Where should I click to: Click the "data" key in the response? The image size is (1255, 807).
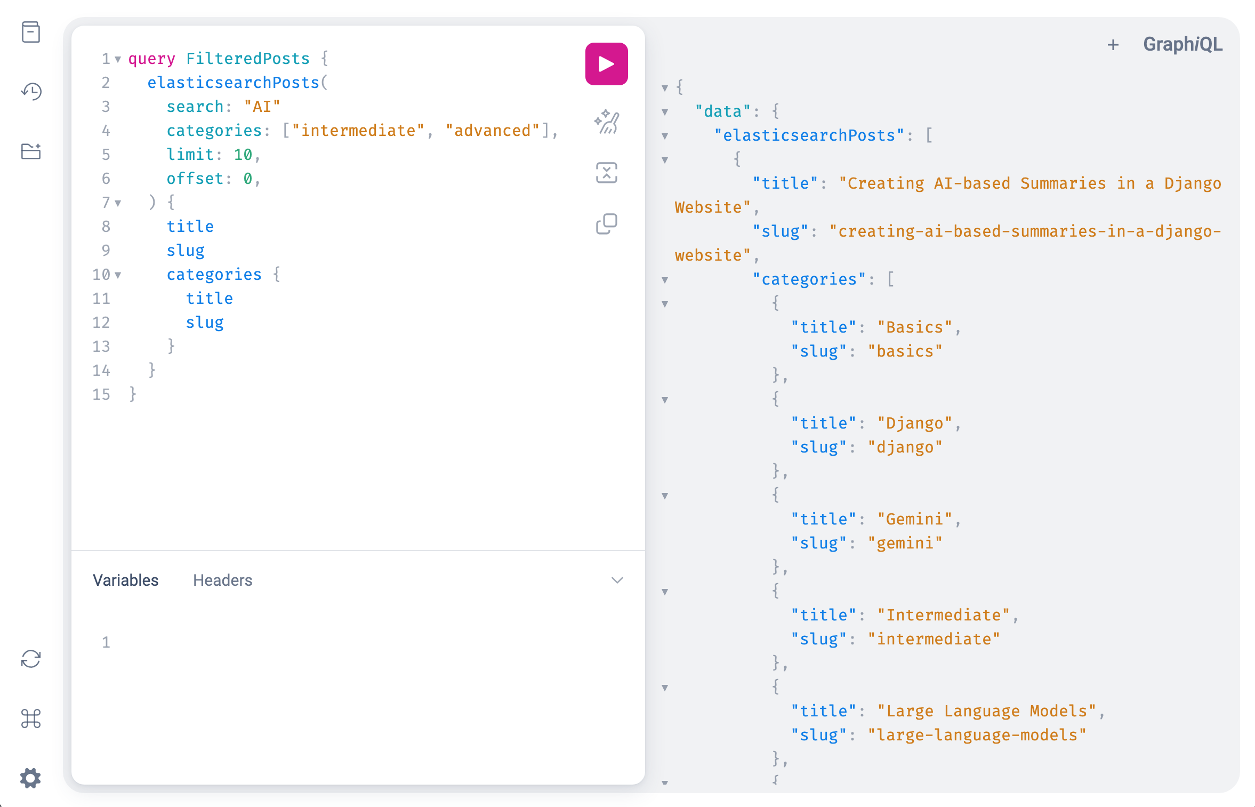723,111
